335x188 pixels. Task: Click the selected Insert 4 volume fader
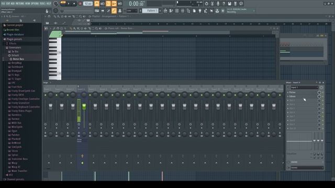tap(84, 107)
